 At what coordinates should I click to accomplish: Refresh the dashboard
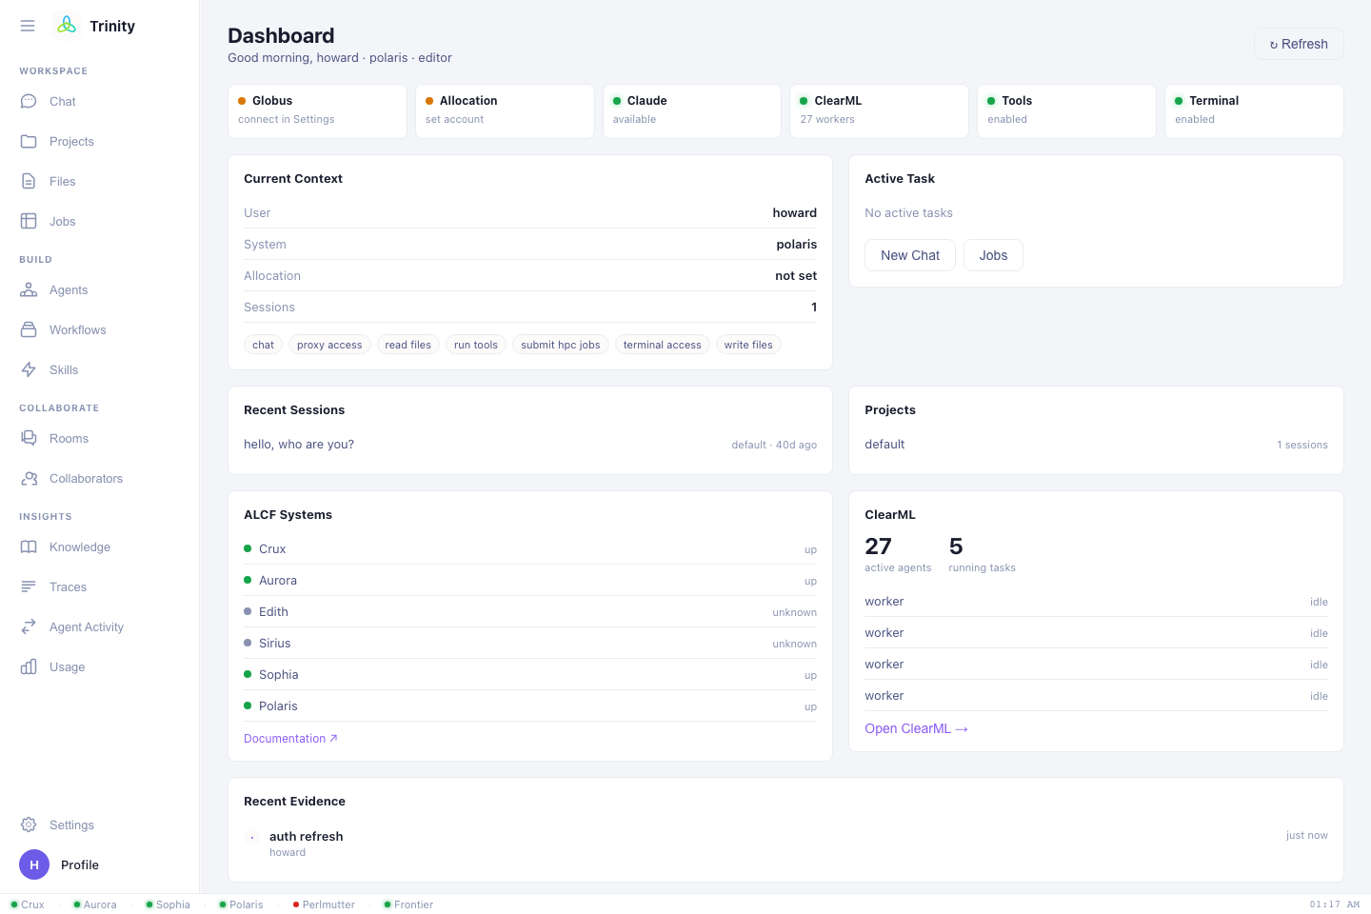pyautogui.click(x=1299, y=44)
